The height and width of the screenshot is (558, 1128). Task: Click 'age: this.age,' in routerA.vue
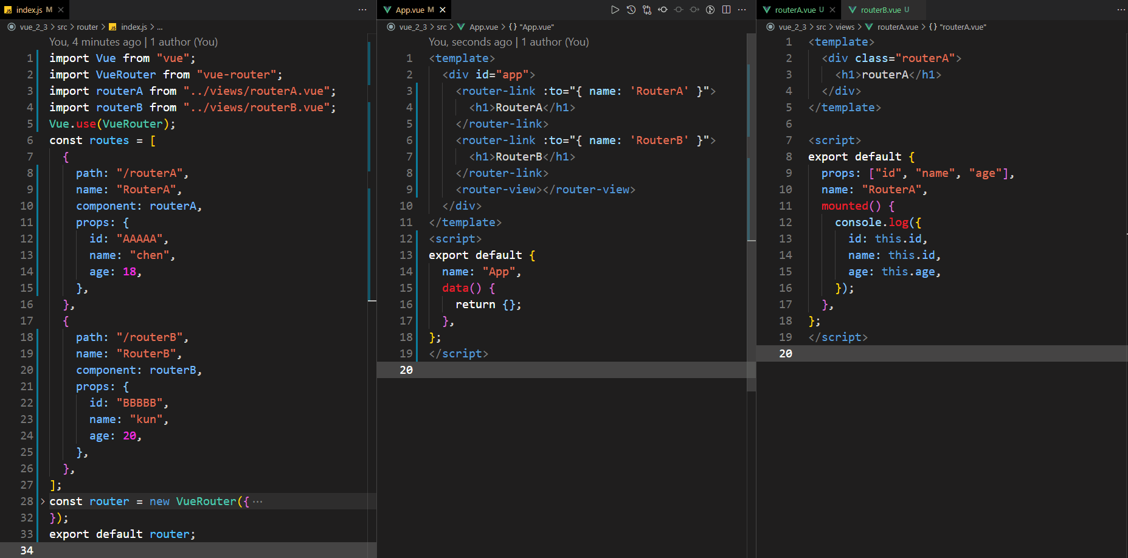click(894, 271)
